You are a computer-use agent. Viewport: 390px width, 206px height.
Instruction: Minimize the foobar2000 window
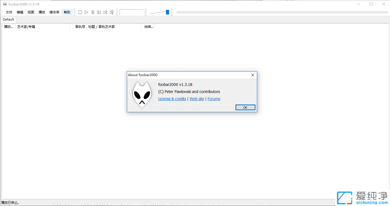(359, 4)
